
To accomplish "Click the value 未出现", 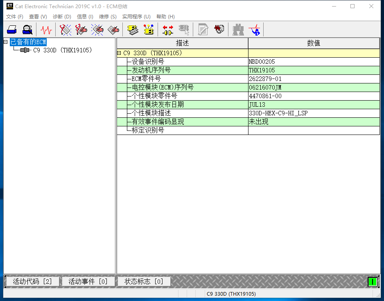I will 258,121.
